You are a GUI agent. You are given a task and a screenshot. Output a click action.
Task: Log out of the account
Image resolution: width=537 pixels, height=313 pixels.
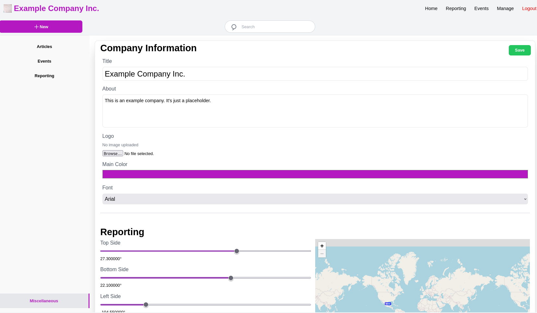529,8
